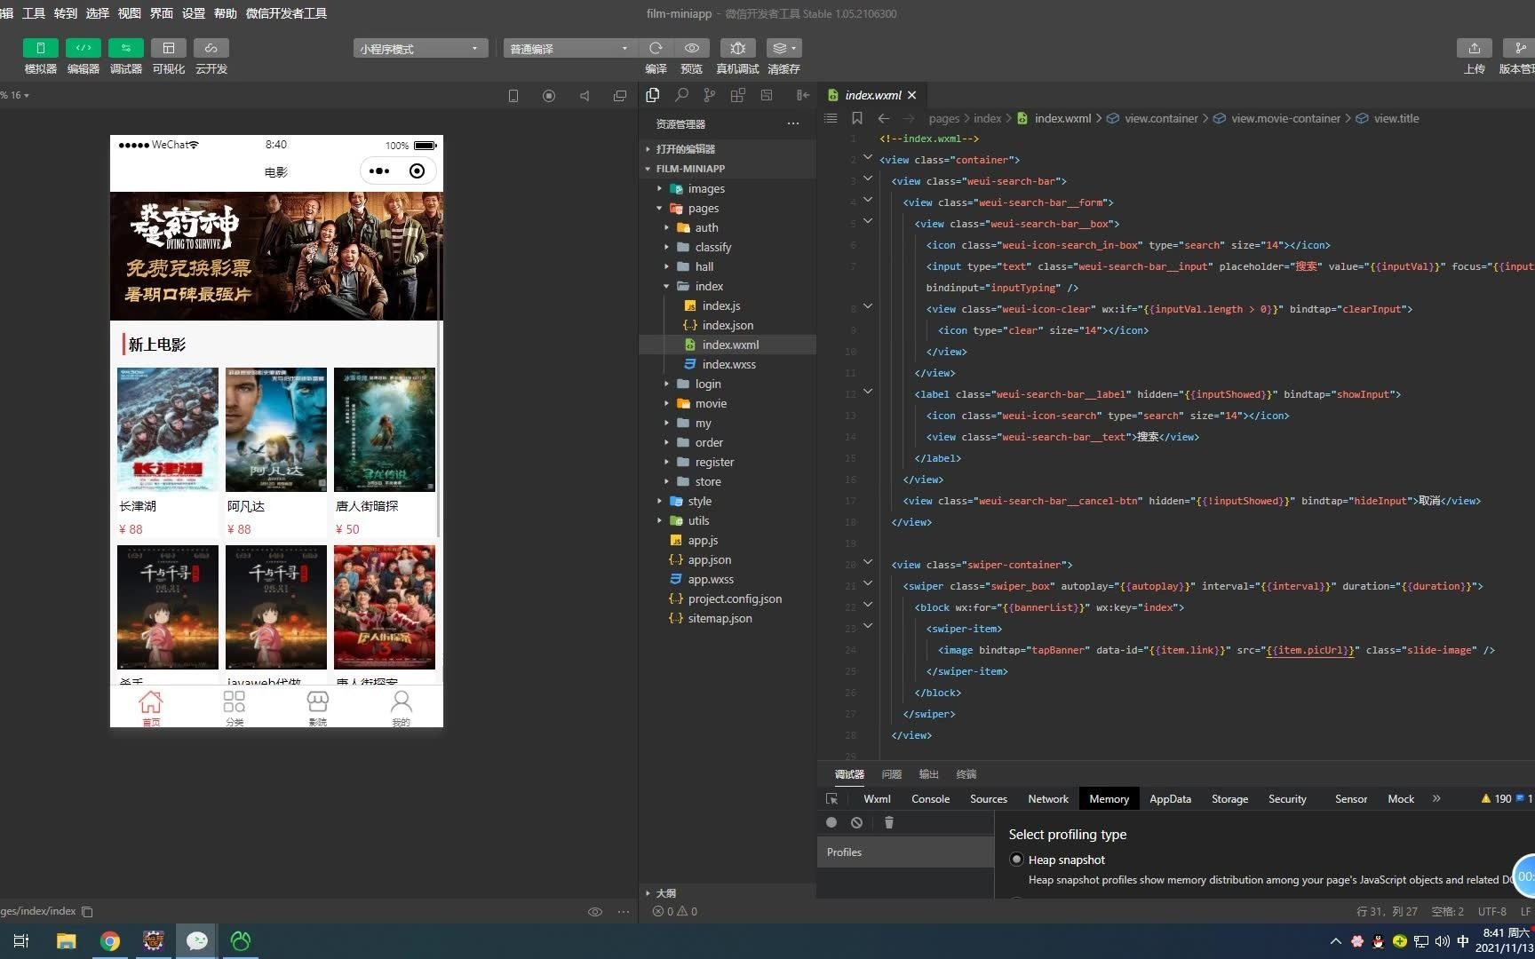Open the visualization (可视化) tool
The width and height of the screenshot is (1535, 959).
coord(168,48)
